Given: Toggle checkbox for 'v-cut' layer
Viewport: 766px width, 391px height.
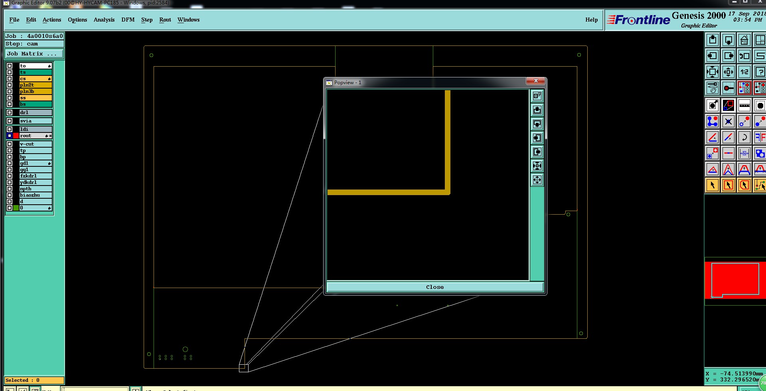Looking at the screenshot, I should (x=10, y=144).
